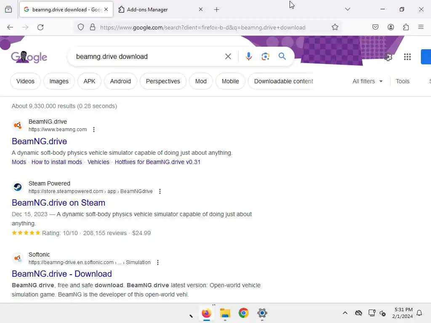Open Google quick settings gear
The height and width of the screenshot is (323, 431).
click(388, 57)
